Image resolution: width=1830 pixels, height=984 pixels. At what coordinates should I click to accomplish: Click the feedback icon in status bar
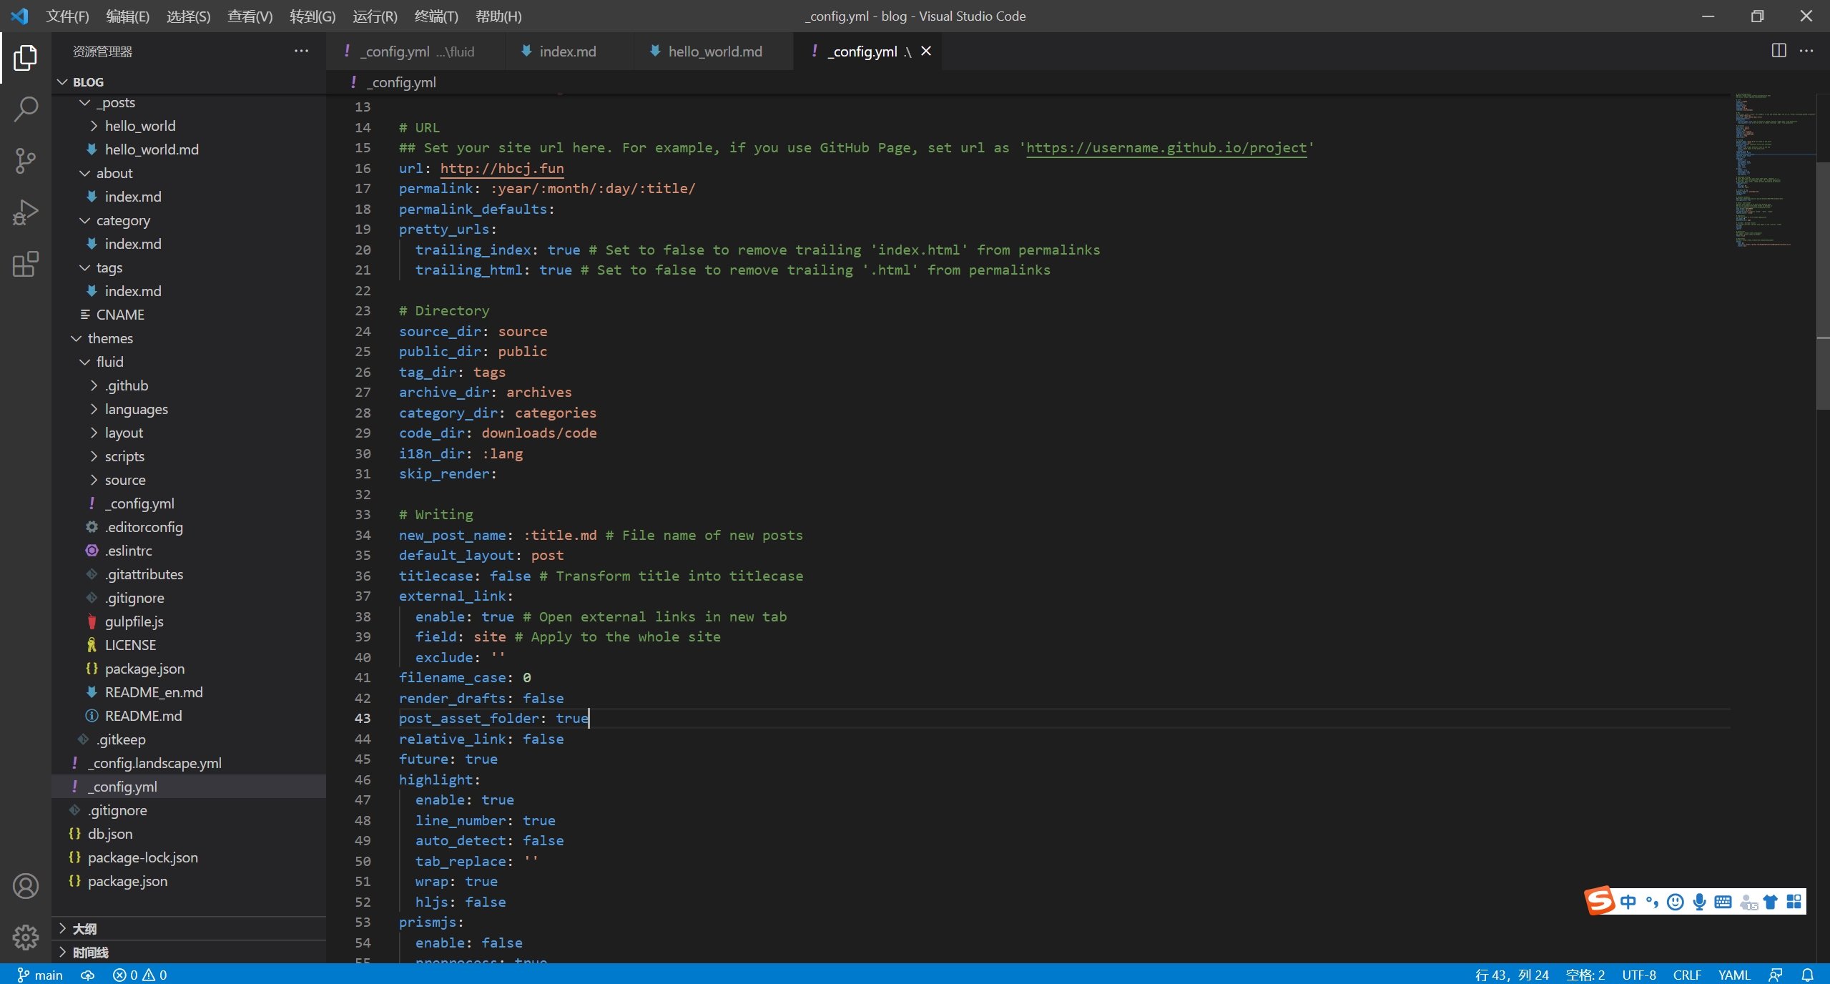(1776, 975)
